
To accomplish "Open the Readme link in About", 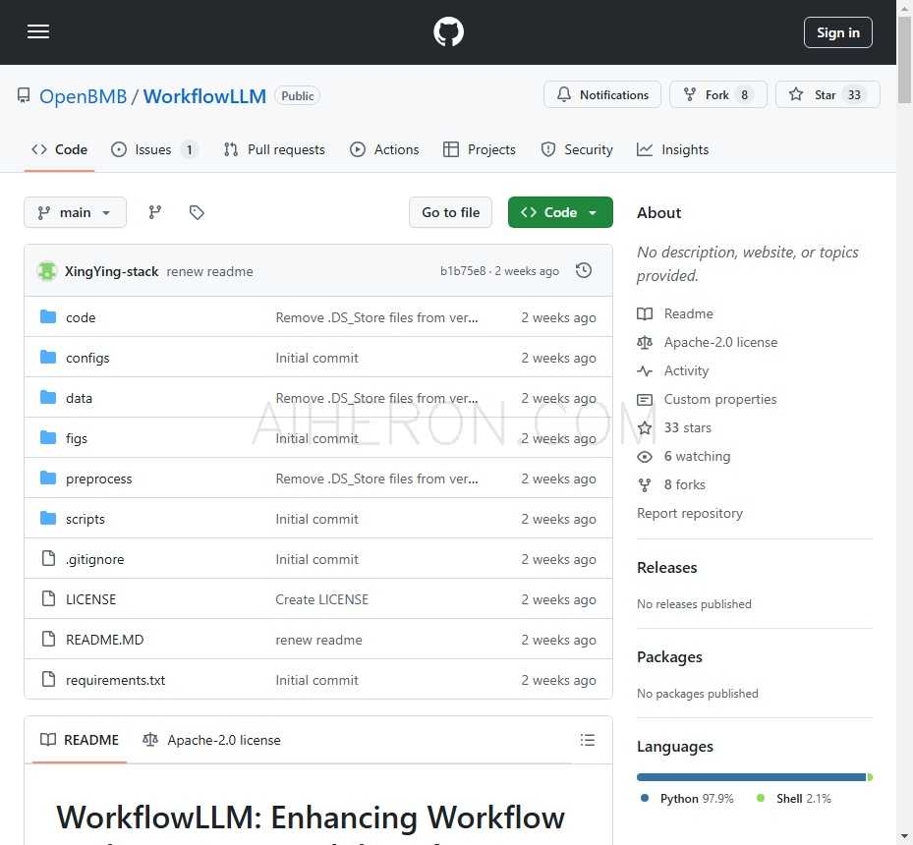I will 688,313.
